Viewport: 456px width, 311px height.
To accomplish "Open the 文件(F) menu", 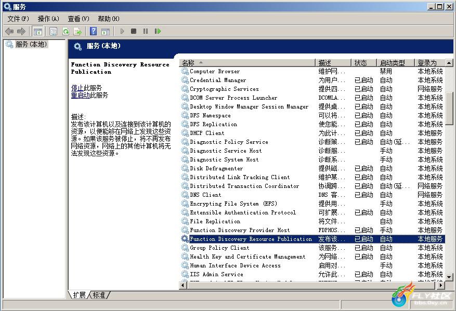I will (x=18, y=19).
